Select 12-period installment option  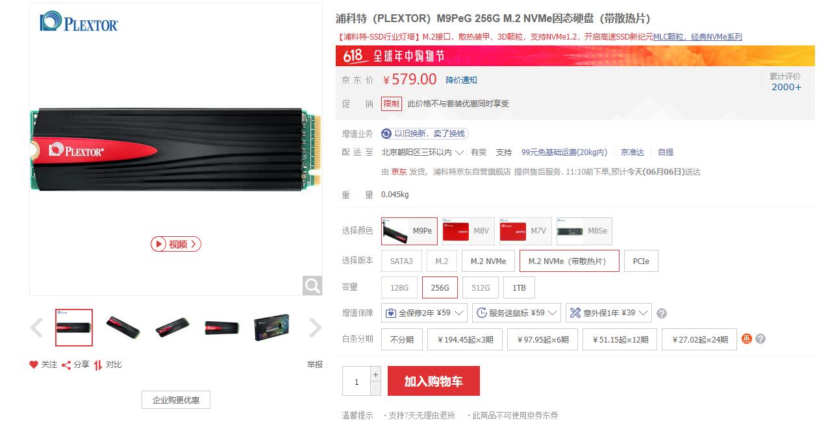click(620, 339)
